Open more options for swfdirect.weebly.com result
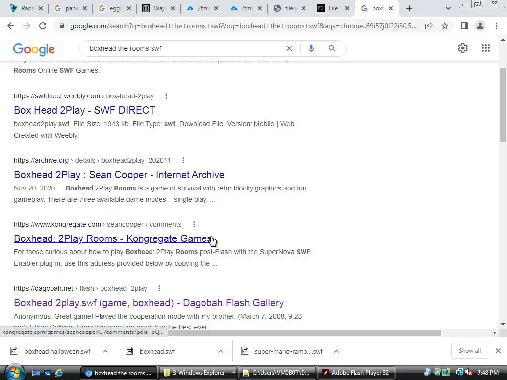 pos(166,96)
